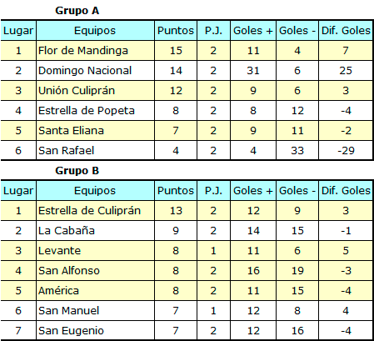Viewport: 374px width, 341px height.
Task: Select the Domingo Nacional team name
Action: (x=85, y=70)
